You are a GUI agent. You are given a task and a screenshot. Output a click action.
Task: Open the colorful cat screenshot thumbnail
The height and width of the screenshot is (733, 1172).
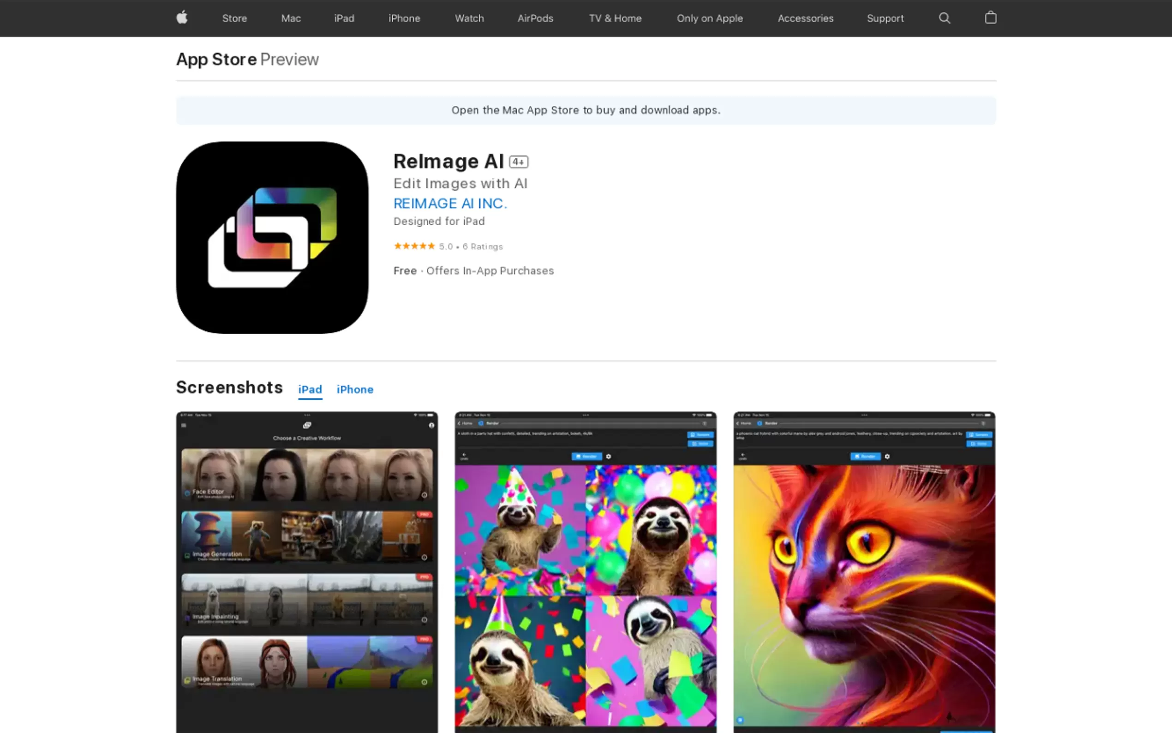864,572
